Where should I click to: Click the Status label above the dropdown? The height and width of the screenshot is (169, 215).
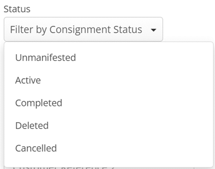(x=17, y=9)
